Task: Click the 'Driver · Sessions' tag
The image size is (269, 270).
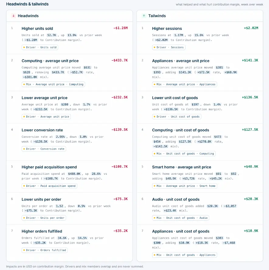Action: tap(169, 47)
